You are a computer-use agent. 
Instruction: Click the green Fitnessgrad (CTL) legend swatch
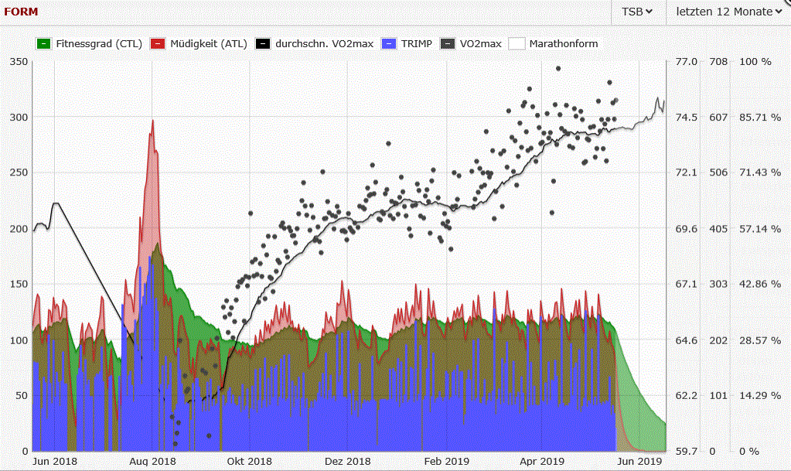pos(43,44)
